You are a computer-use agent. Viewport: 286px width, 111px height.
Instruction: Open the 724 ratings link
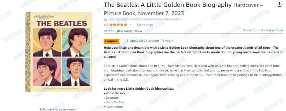(144, 25)
